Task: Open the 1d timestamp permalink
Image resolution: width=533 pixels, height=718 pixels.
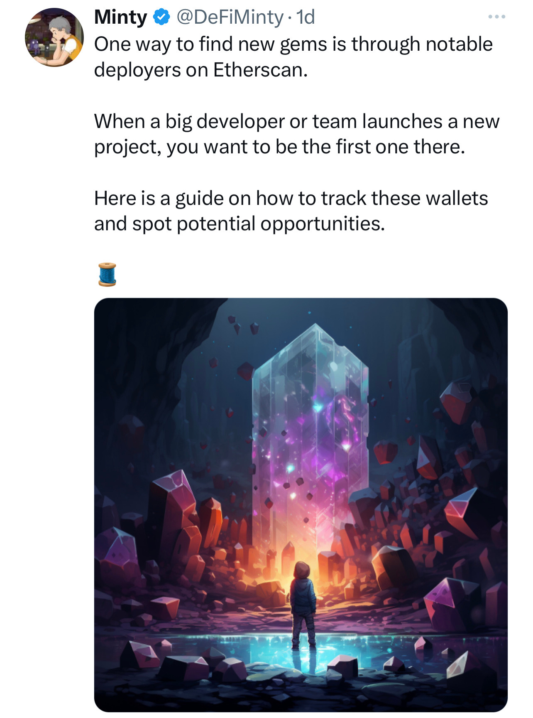Action: pyautogui.click(x=306, y=17)
